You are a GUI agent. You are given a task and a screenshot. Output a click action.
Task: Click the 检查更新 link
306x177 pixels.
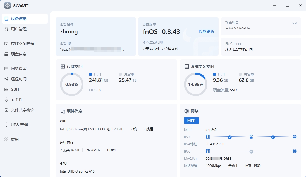(x=206, y=31)
